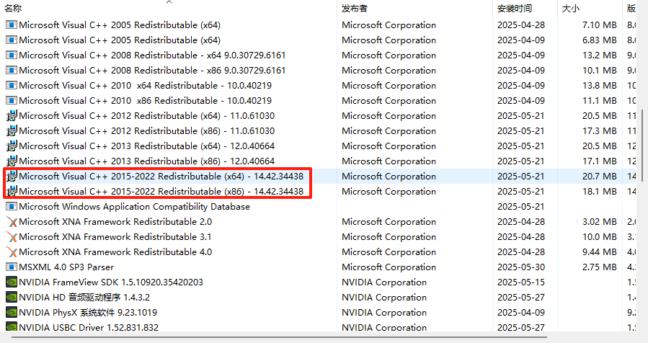This screenshot has height=343, width=648.
Task: Sort list by 发布者 column header
Action: click(x=355, y=8)
